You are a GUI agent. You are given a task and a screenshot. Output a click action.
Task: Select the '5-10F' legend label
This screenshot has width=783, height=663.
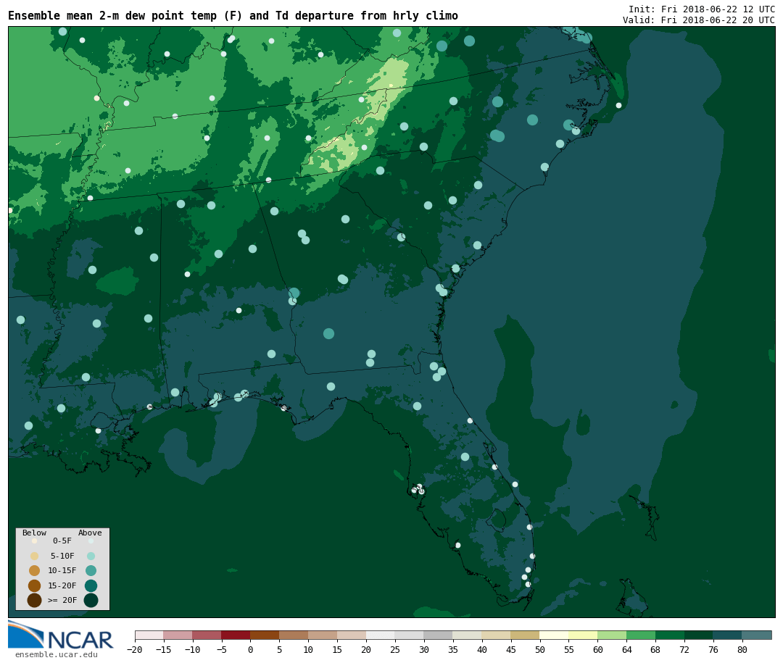(x=62, y=556)
